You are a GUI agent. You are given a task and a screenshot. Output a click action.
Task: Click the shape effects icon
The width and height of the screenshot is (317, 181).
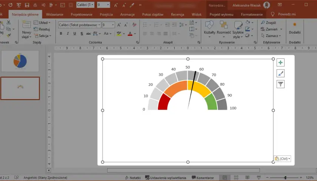248,35
